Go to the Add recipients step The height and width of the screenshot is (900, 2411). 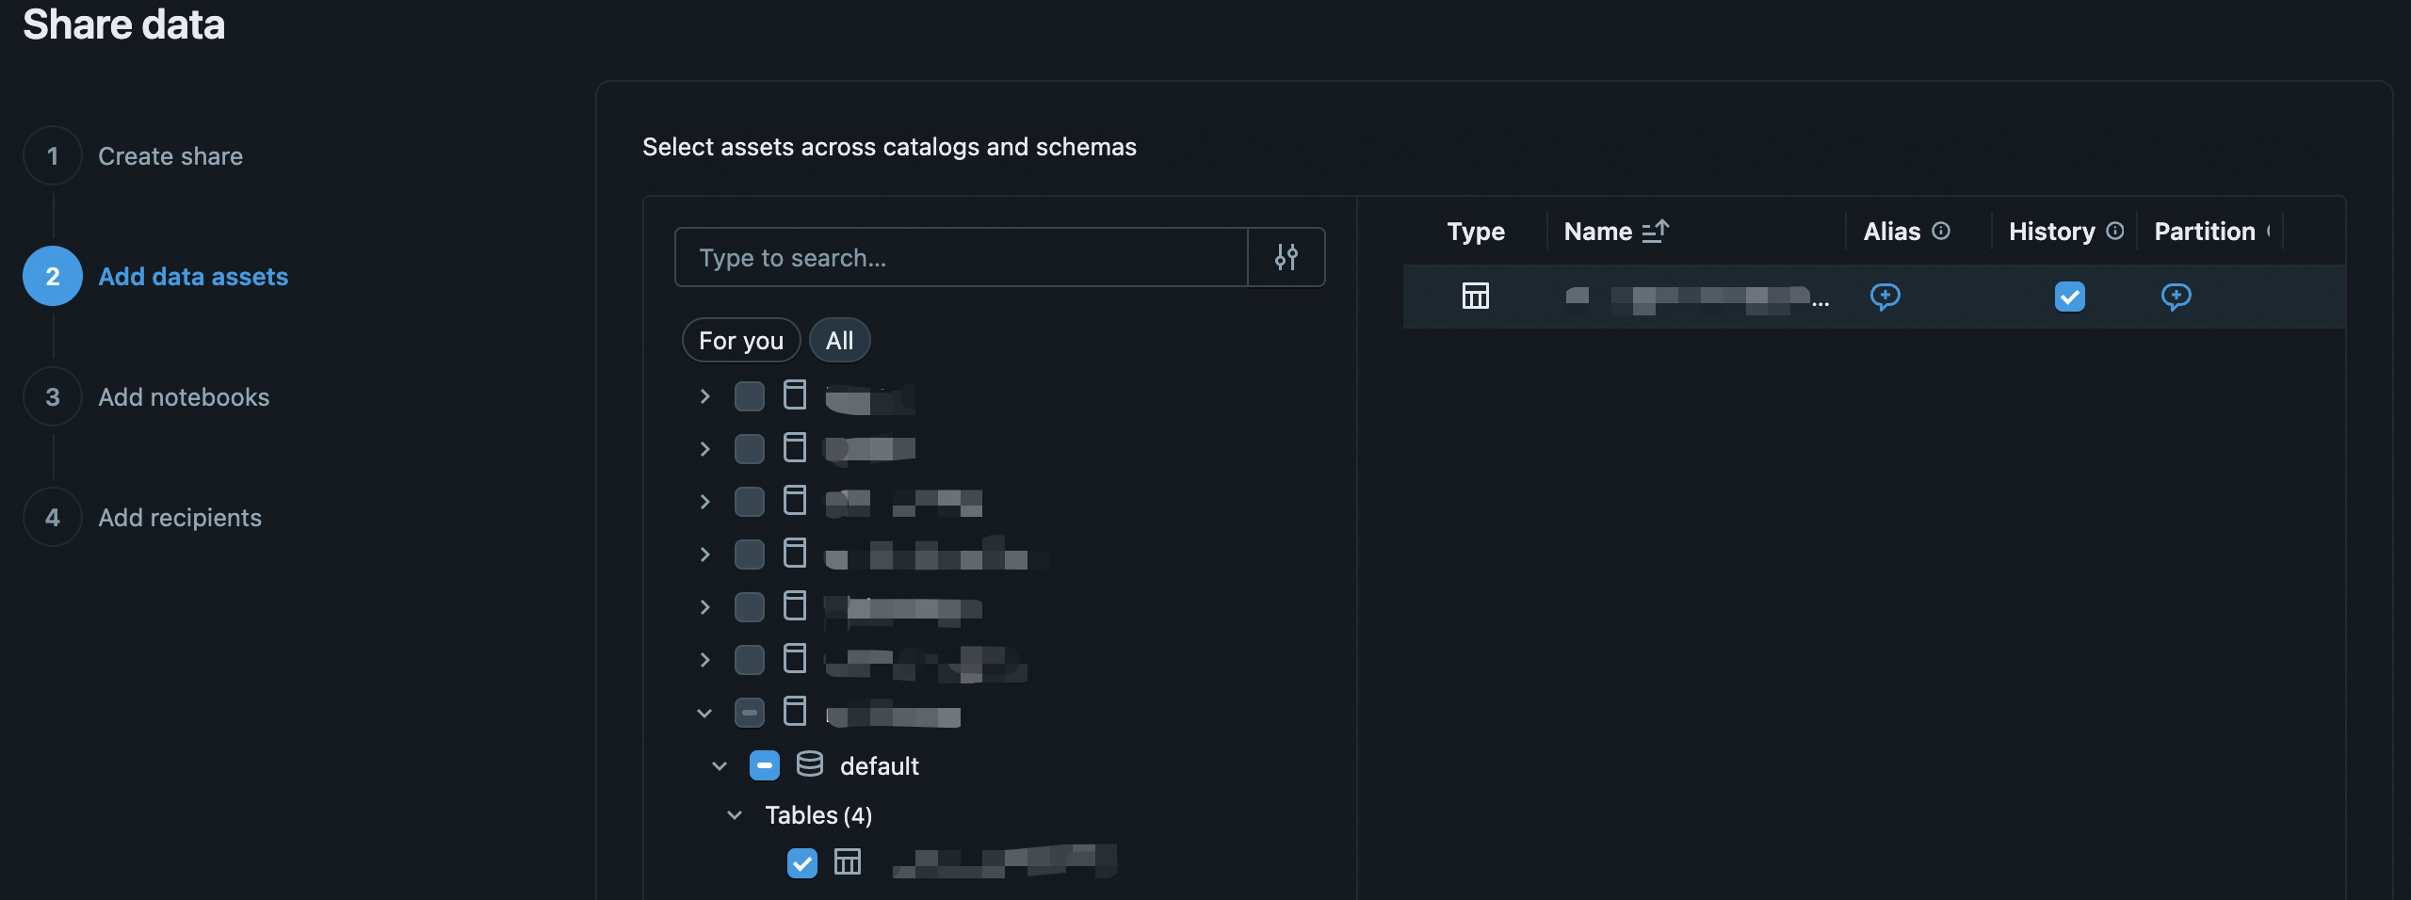[180, 518]
